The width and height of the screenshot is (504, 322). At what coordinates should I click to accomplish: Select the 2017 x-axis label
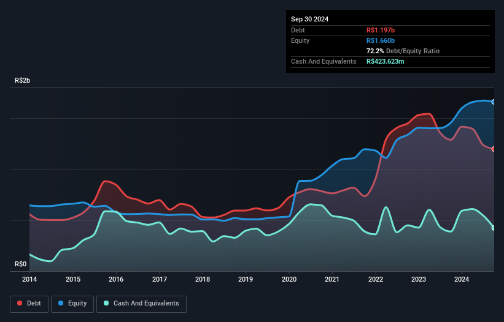[x=160, y=279]
